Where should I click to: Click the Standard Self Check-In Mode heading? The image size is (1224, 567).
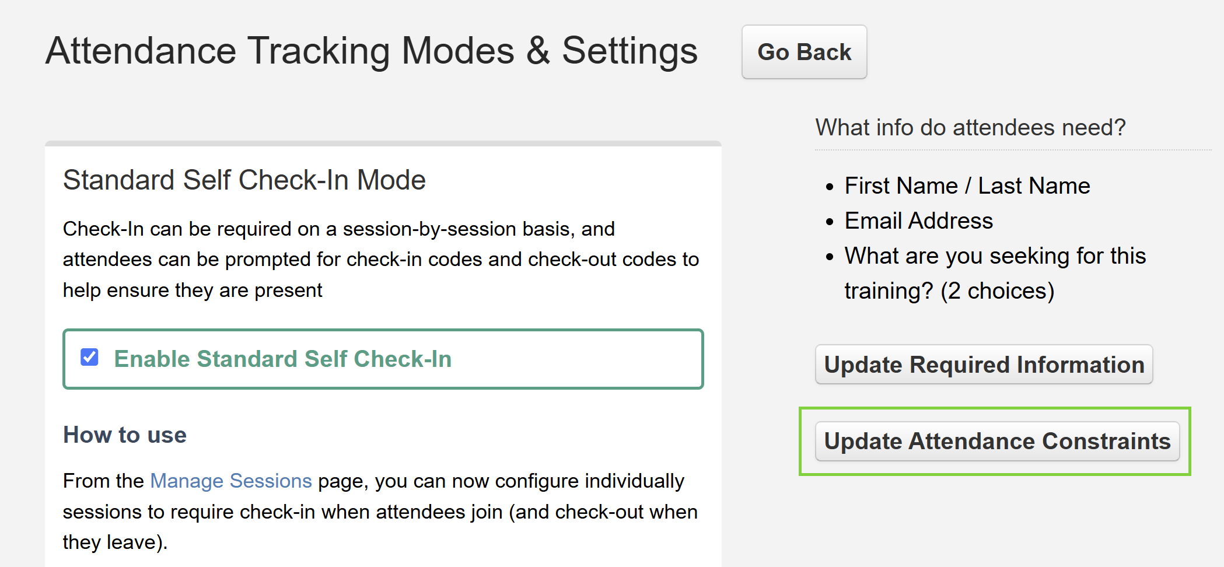pyautogui.click(x=244, y=180)
